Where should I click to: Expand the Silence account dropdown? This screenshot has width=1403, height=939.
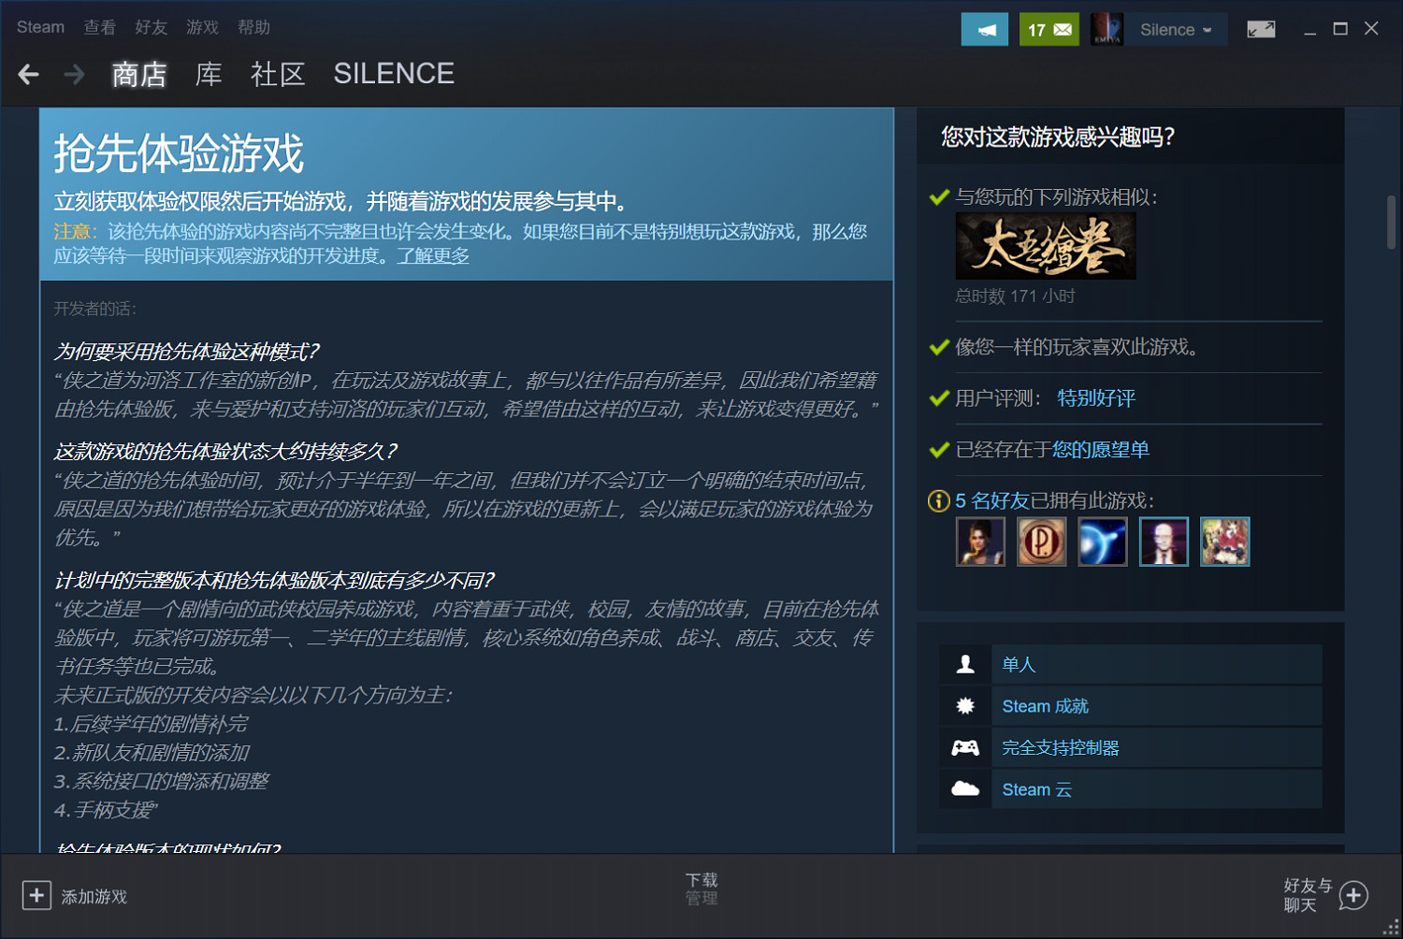[x=1176, y=30]
